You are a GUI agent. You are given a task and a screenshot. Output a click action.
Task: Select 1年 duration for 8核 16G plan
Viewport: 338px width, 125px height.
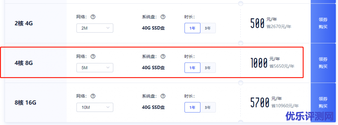click(192, 107)
